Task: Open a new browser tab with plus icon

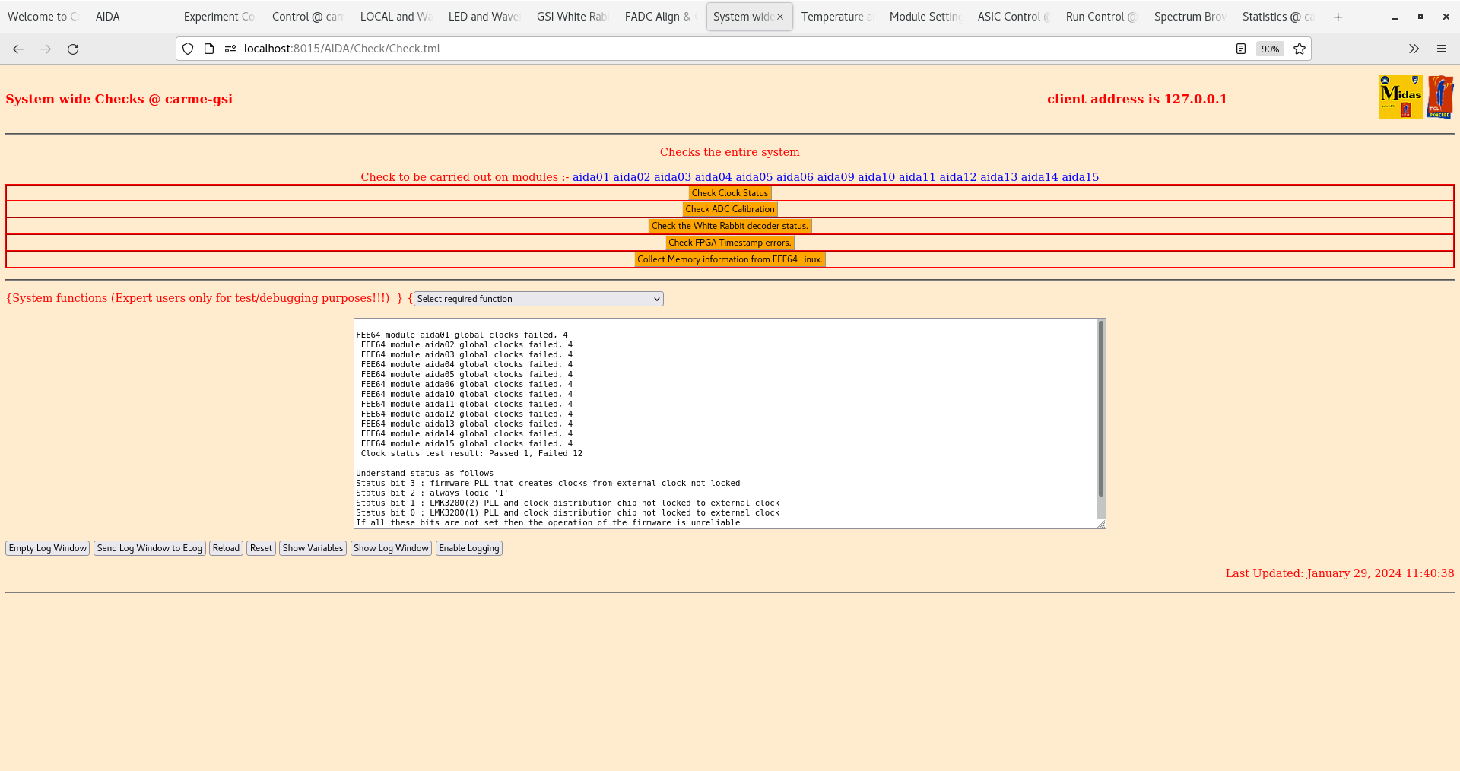Action: pyautogui.click(x=1338, y=16)
